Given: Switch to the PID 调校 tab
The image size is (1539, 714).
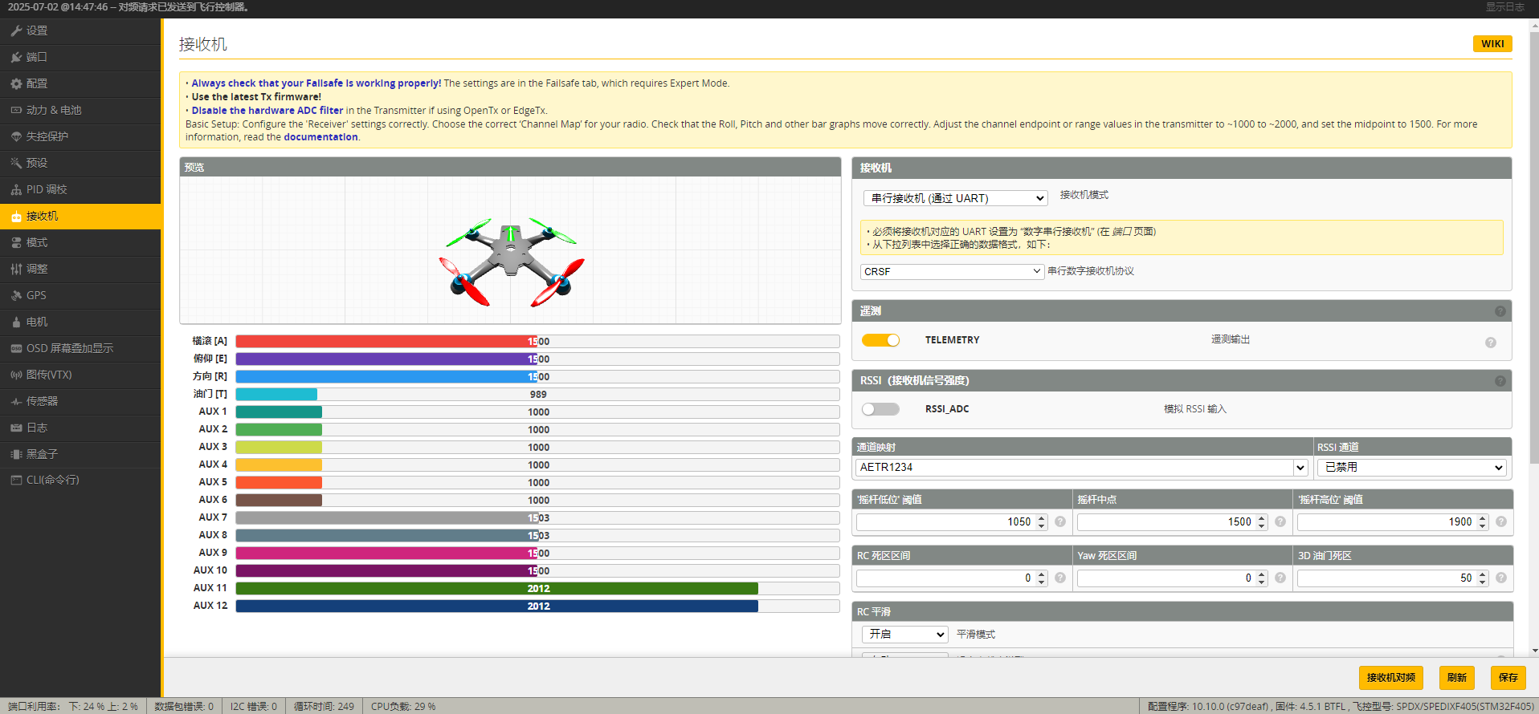Looking at the screenshot, I should pyautogui.click(x=47, y=189).
